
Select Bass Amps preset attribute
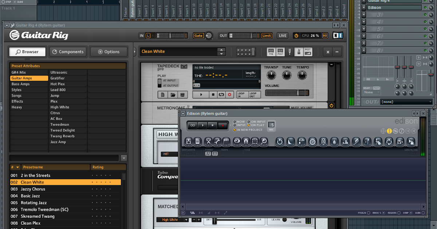pyautogui.click(x=29, y=84)
